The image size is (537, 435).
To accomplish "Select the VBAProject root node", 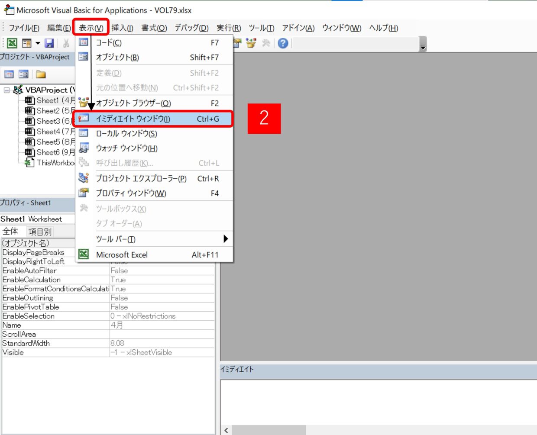I will (44, 90).
